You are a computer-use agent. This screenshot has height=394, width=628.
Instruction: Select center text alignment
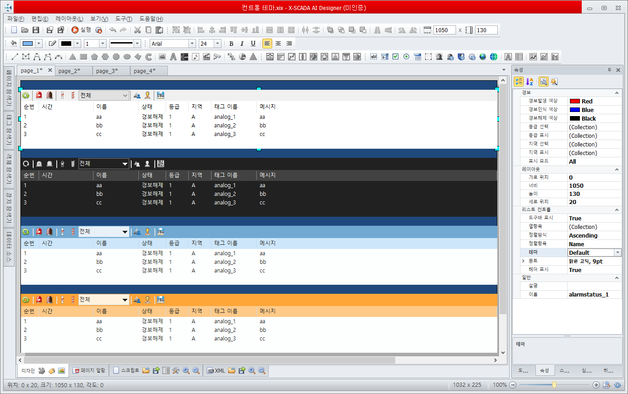[x=278, y=44]
